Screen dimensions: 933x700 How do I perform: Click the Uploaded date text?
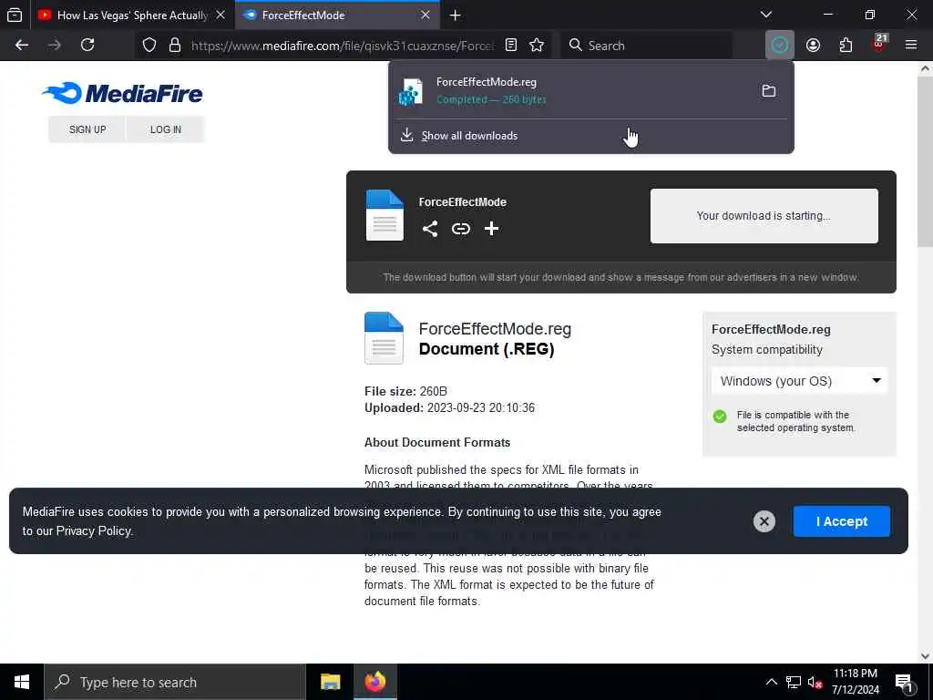pyautogui.click(x=449, y=407)
